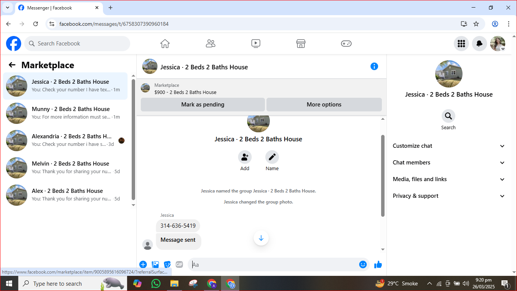
Task: Open the Video (Watch) icon
Action: click(x=256, y=44)
